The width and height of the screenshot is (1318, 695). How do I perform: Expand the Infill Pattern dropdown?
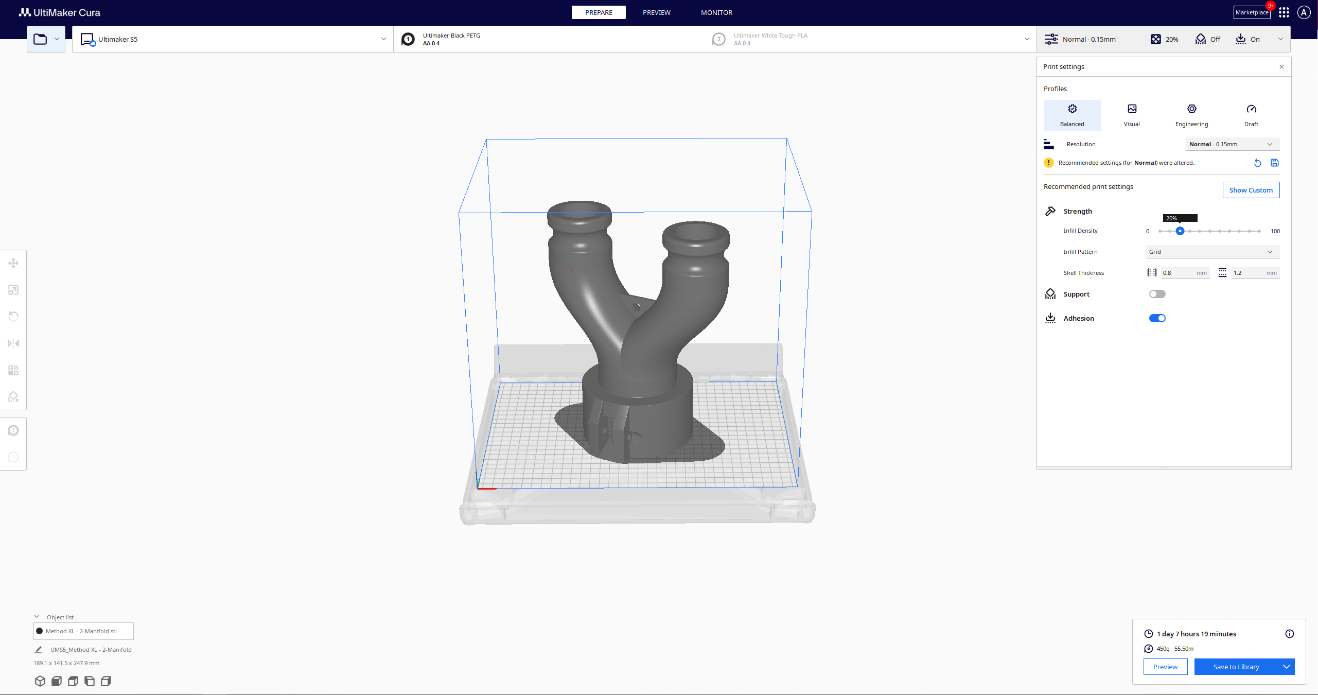coord(1211,251)
